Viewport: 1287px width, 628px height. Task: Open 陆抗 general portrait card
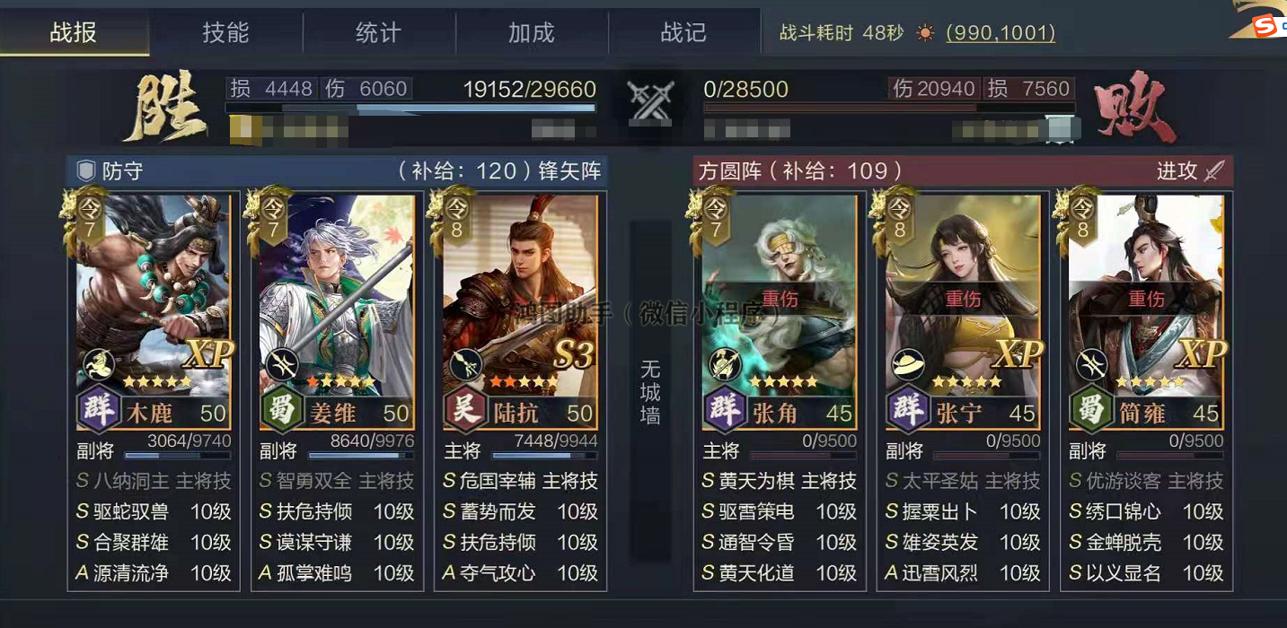tap(520, 310)
